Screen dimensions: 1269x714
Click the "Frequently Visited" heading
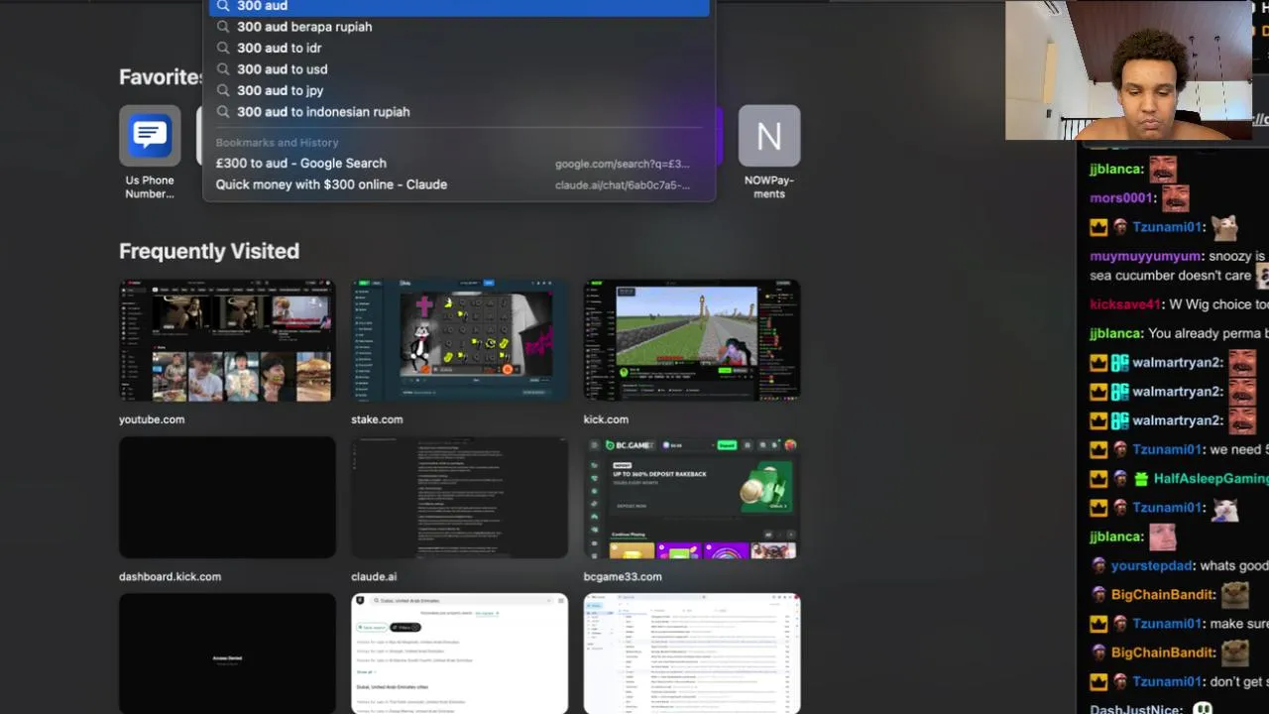(x=209, y=251)
